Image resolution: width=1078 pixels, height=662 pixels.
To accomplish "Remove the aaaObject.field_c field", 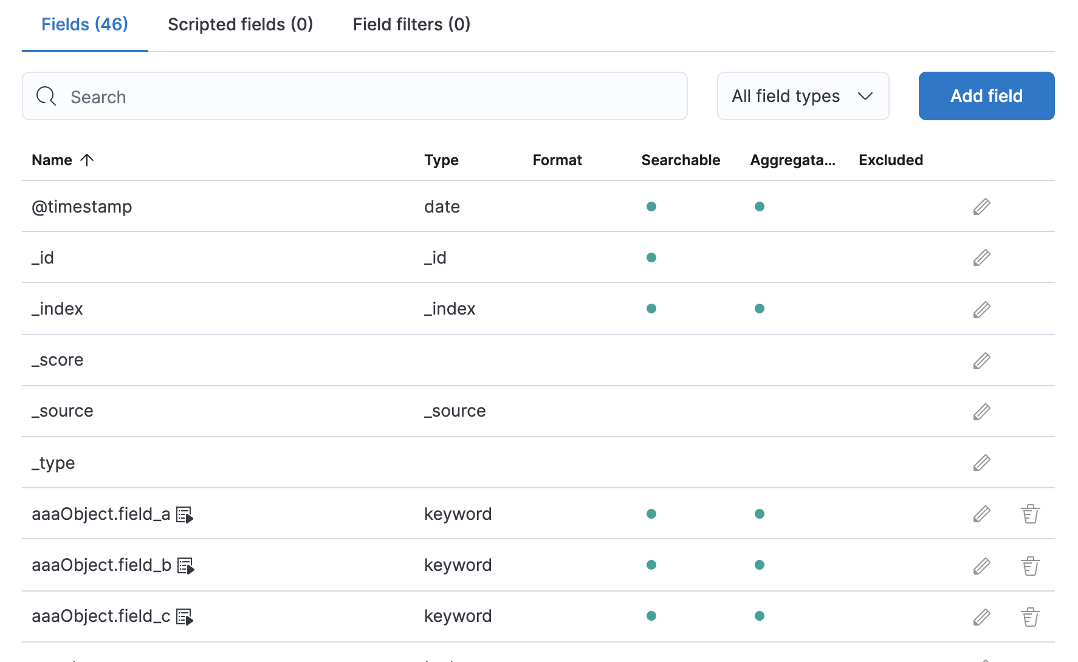I will point(1030,617).
